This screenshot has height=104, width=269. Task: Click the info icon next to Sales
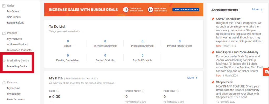point(58,91)
